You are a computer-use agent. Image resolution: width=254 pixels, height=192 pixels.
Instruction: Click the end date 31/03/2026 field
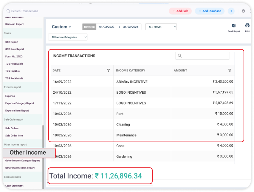[x=131, y=27]
